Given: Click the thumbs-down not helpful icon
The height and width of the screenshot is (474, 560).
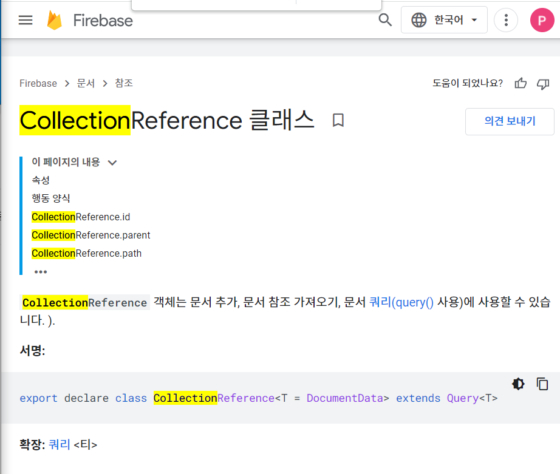Looking at the screenshot, I should click(x=543, y=84).
